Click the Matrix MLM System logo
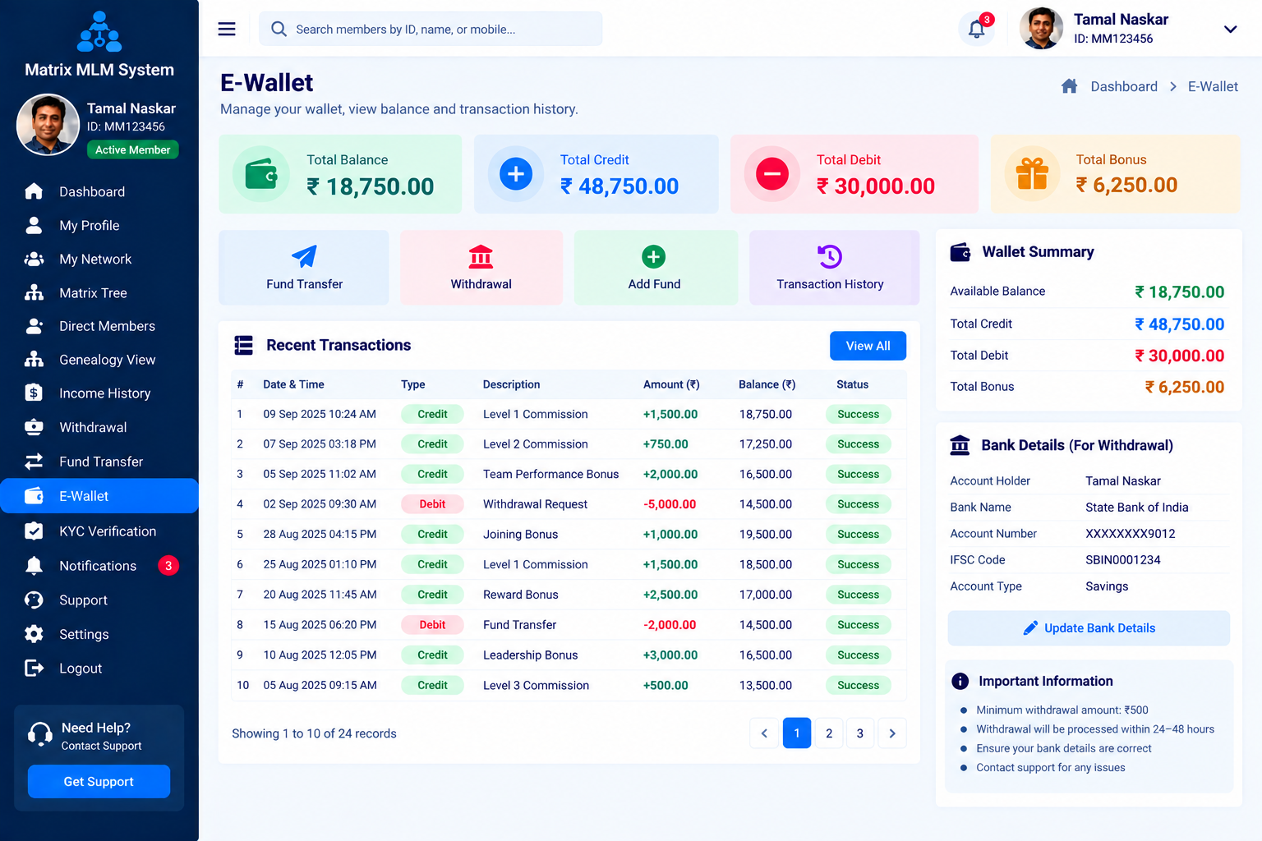 pos(99,32)
